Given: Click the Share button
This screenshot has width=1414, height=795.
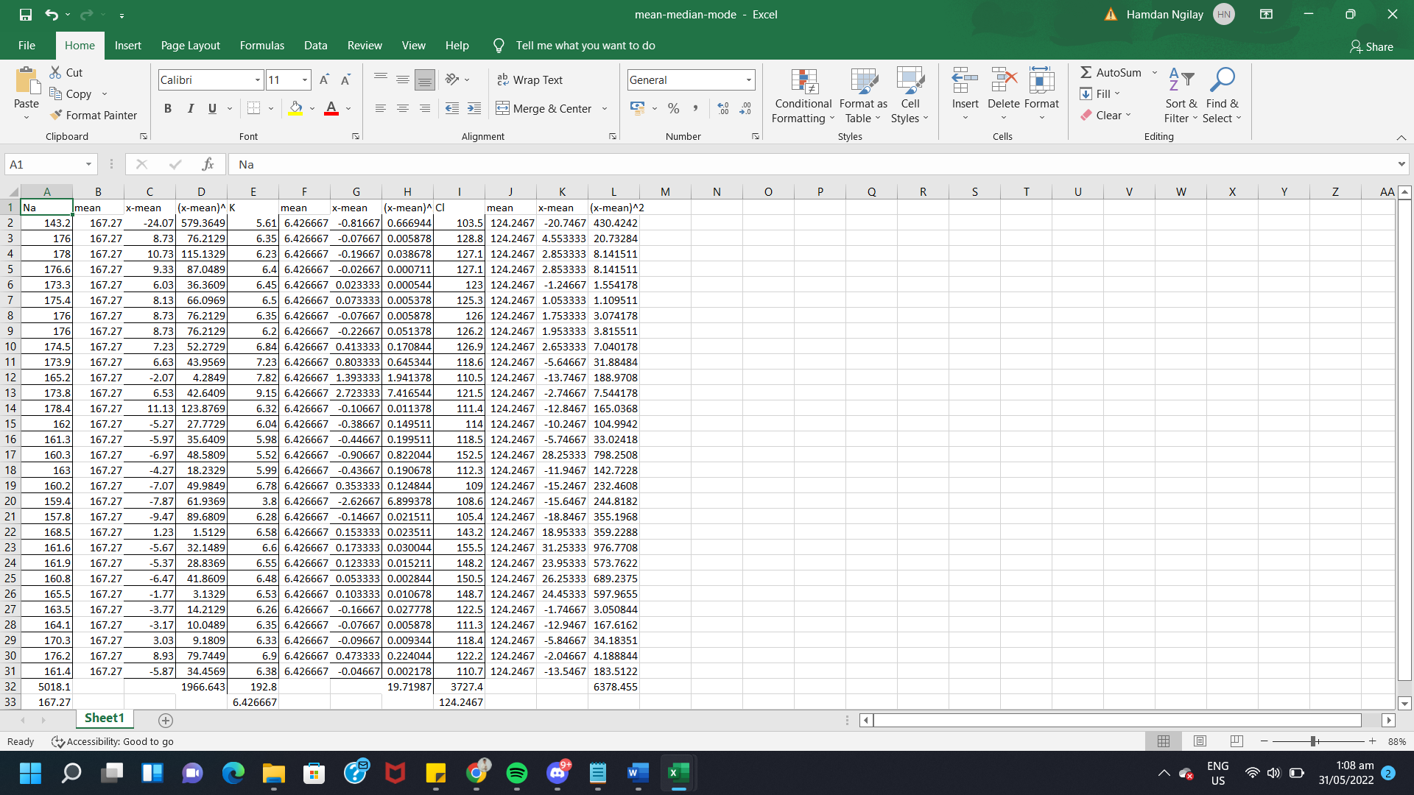Looking at the screenshot, I should [1371, 46].
